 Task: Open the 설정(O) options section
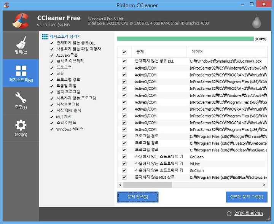point(21,128)
